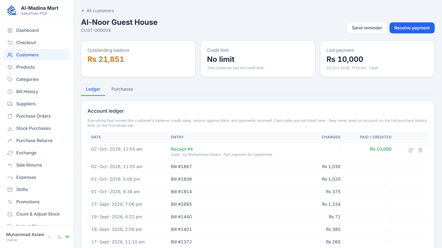Click the Expenses trending-down icon
442x248 pixels.
pyautogui.click(x=10, y=177)
